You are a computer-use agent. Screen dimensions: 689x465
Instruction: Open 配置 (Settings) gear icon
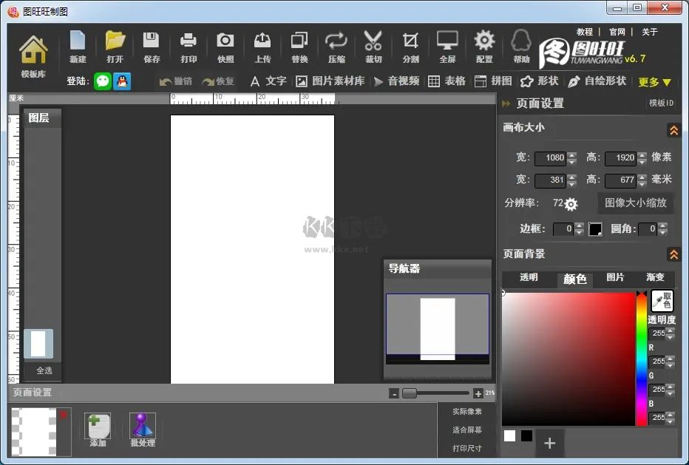coord(484,46)
